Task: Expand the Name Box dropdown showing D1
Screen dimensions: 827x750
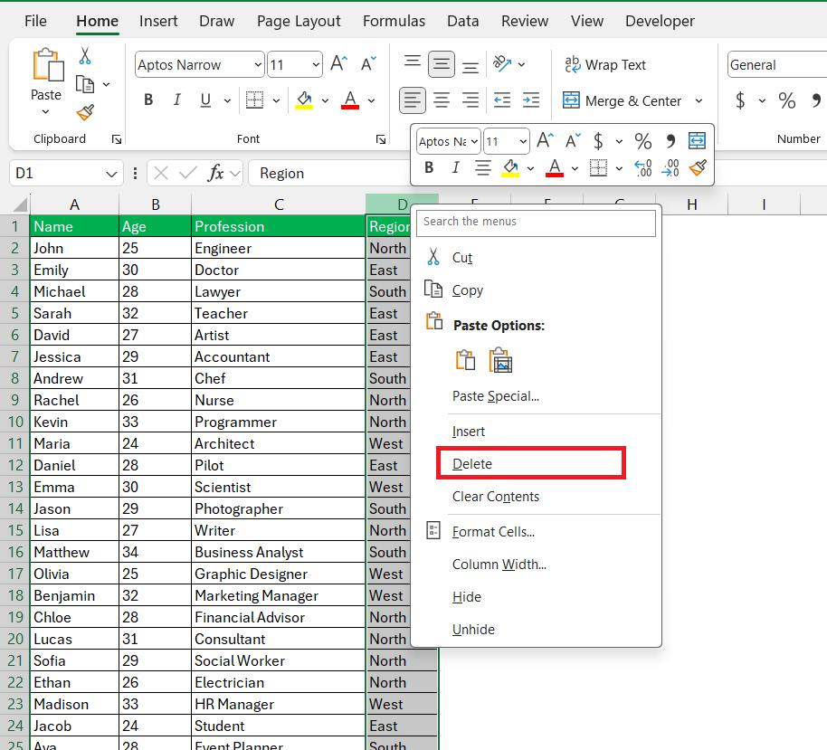Action: coord(111,174)
